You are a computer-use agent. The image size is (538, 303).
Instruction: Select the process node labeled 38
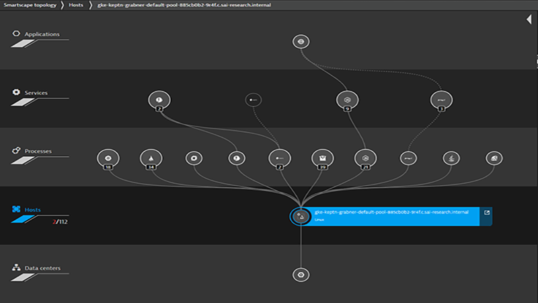(x=108, y=158)
